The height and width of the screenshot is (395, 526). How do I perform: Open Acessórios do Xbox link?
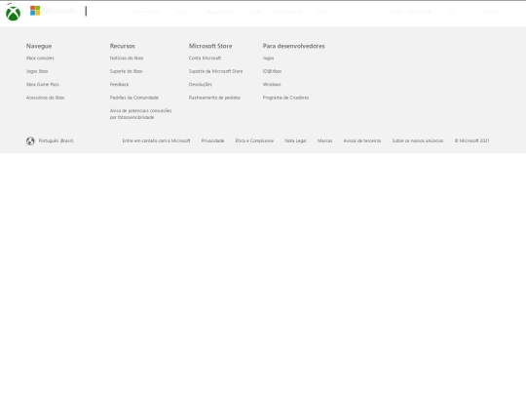[45, 98]
